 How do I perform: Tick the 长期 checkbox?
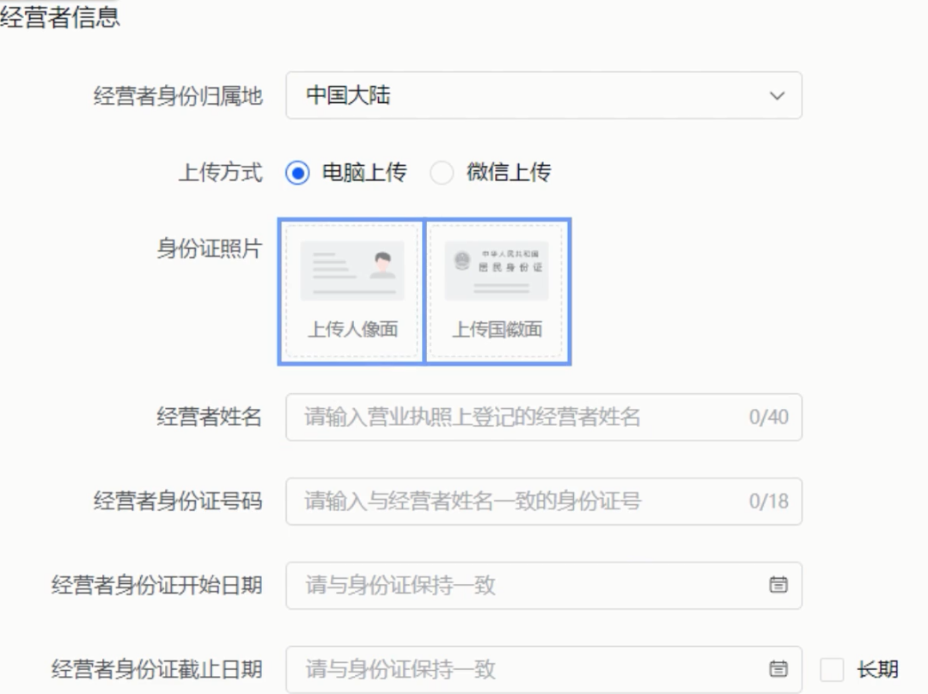tap(832, 670)
